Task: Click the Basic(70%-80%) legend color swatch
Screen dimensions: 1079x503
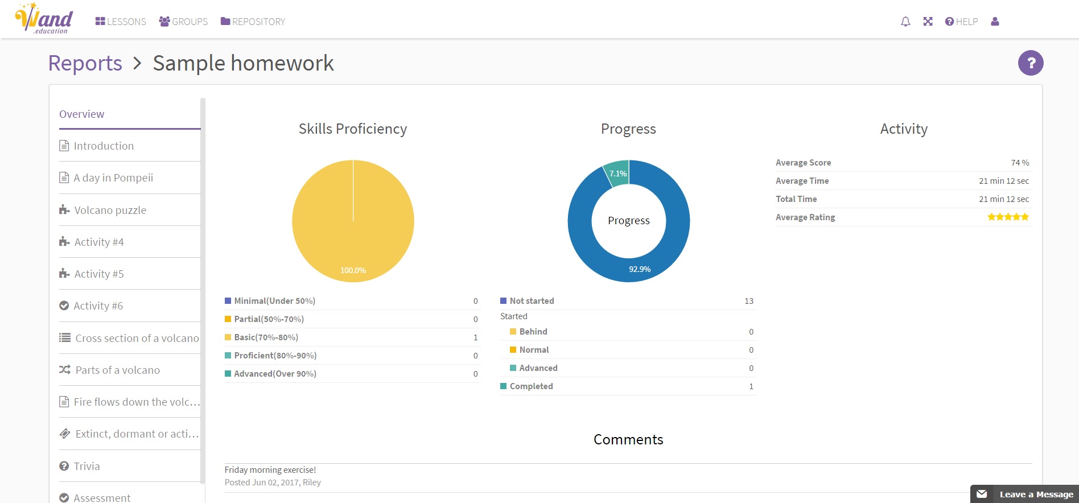Action: click(228, 337)
